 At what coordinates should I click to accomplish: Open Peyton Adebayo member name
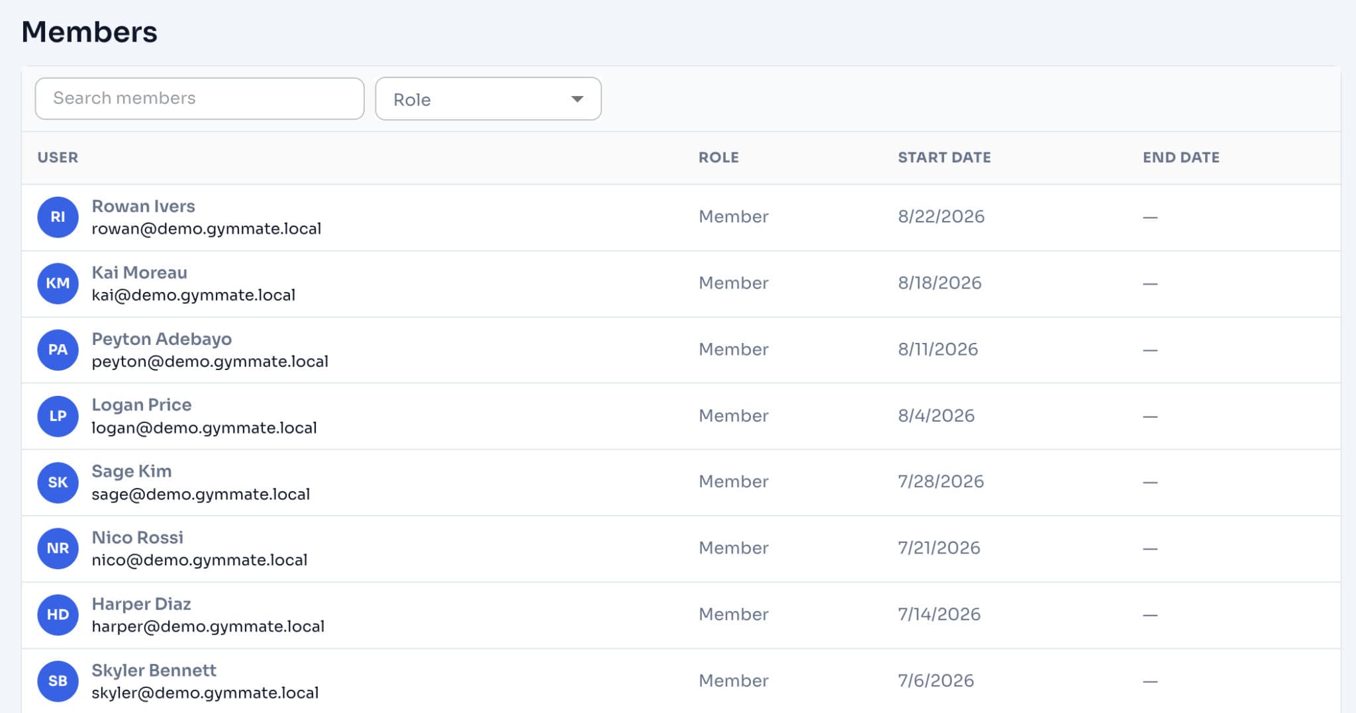pos(162,339)
